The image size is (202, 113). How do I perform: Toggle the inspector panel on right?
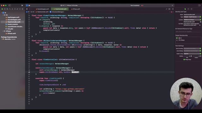pyautogui.click(x=199, y=5)
